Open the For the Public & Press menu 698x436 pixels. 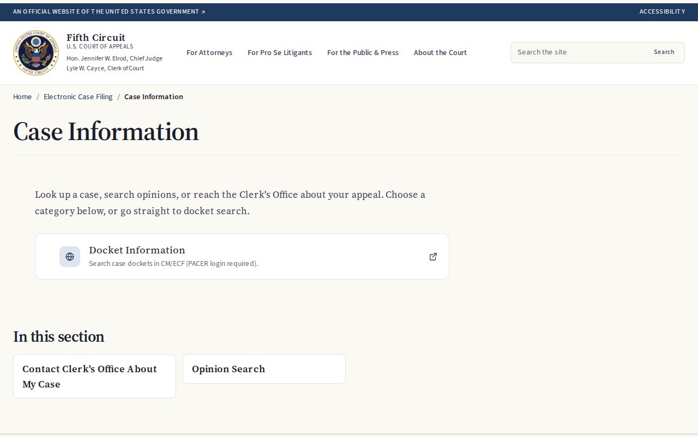tap(363, 53)
